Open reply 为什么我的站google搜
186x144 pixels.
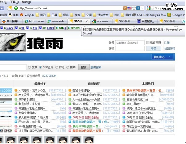(86, 99)
